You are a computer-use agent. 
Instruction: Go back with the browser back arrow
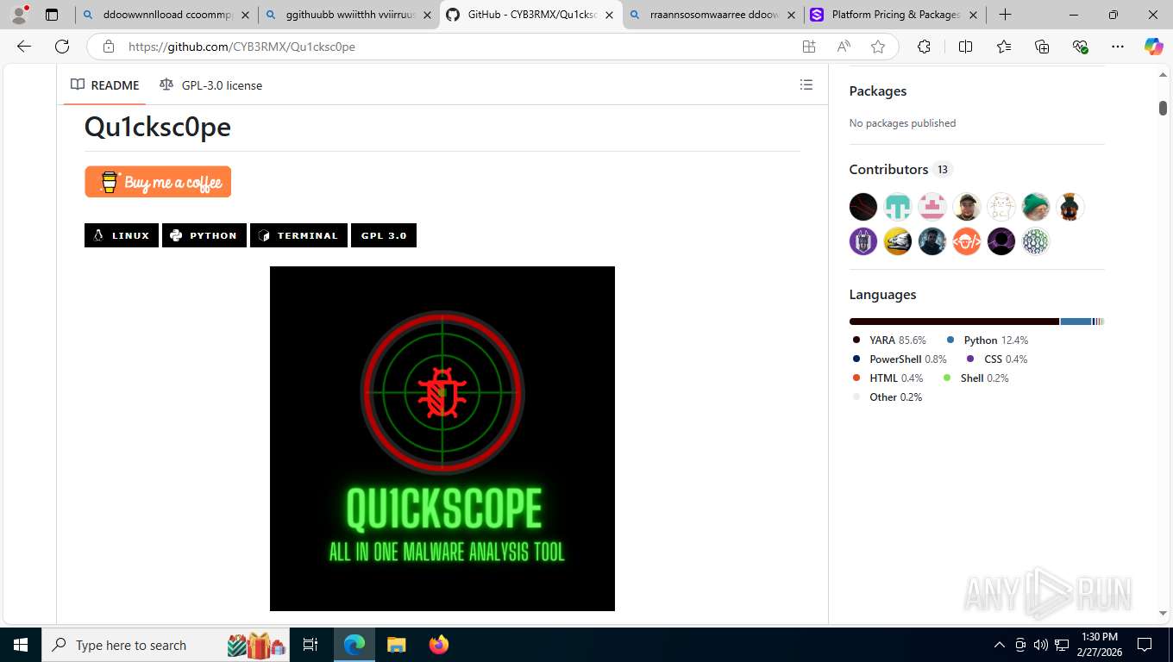click(x=24, y=47)
